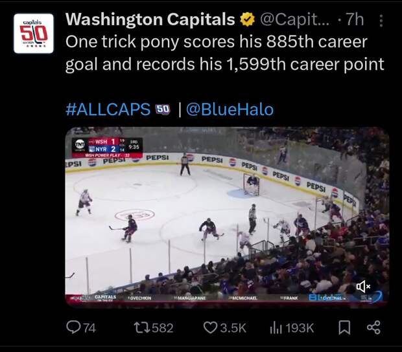Screen dimensions: 402x352
Task: Click the 582 reposts count
Action: point(163,328)
